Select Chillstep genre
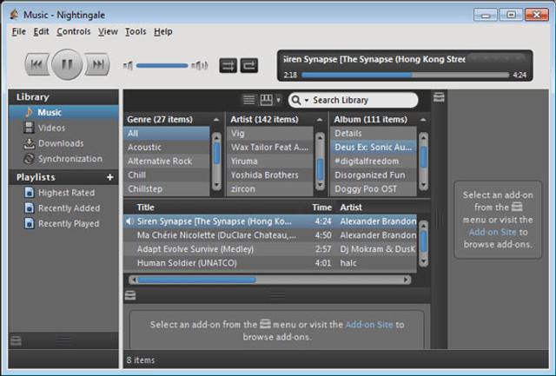The width and height of the screenshot is (556, 376). (x=167, y=189)
